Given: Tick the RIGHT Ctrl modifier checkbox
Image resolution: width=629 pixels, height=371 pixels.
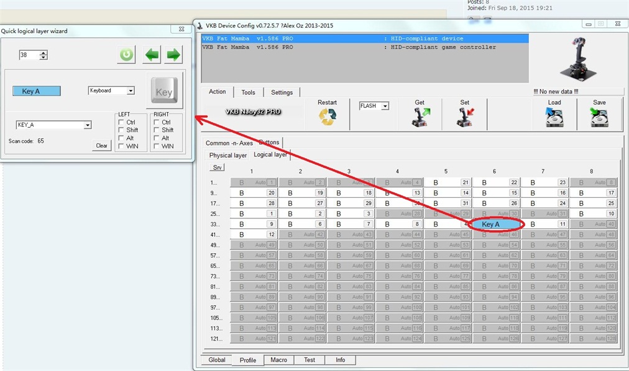Looking at the screenshot, I should (157, 122).
